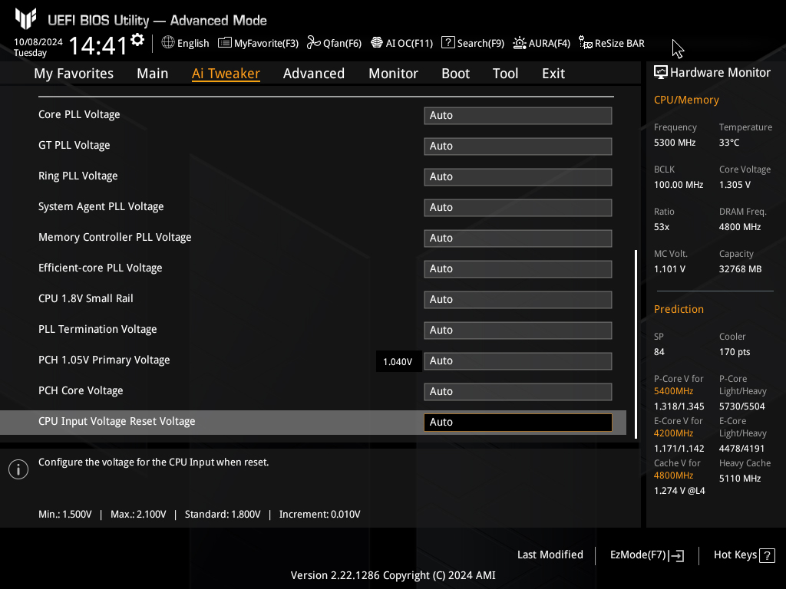Open the Exit tab
Image resolution: width=786 pixels, height=589 pixels.
point(553,74)
